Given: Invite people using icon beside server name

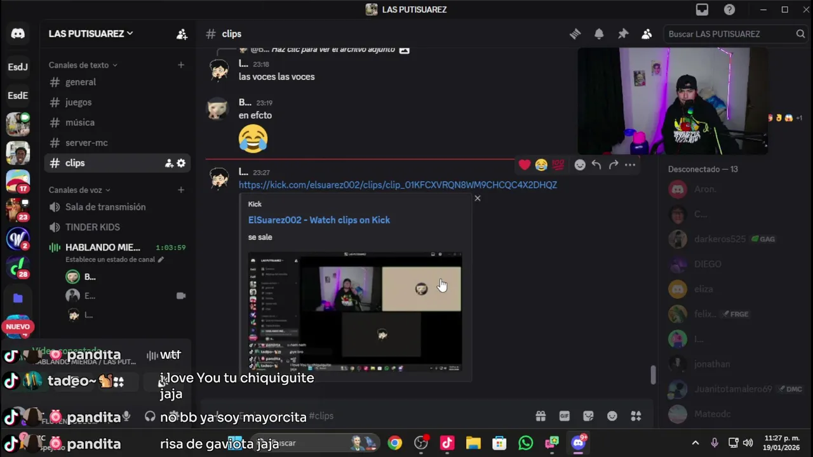Looking at the screenshot, I should pyautogui.click(x=182, y=34).
